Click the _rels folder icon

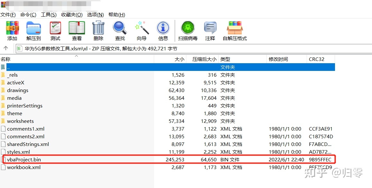pyautogui.click(x=3, y=75)
